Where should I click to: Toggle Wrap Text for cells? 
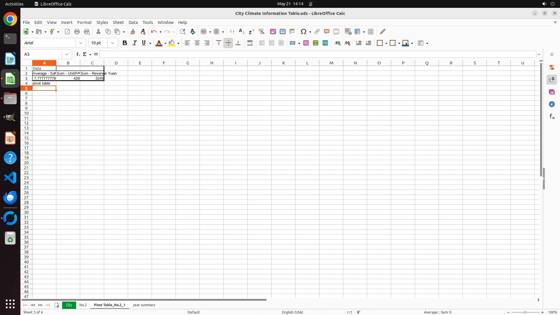(x=250, y=43)
